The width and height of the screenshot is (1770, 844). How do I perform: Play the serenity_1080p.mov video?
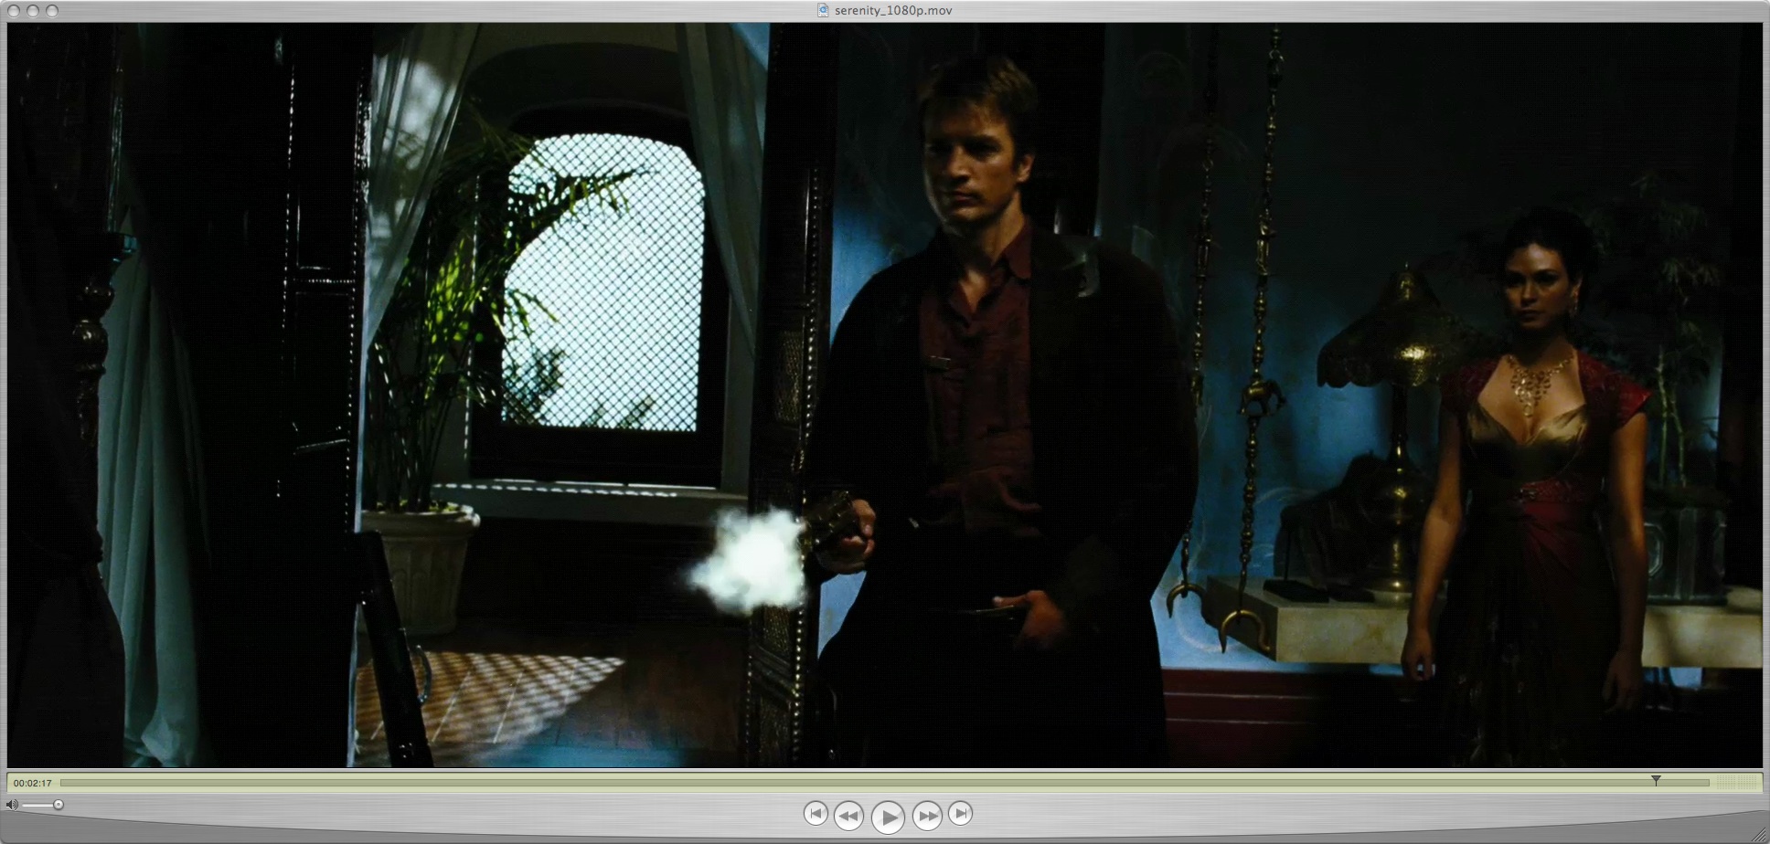[x=887, y=817]
